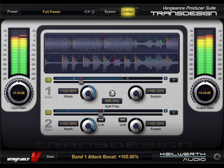Screen dimensions: 224x168
Task: Load the previous preset with left arrow
Action: tap(85, 12)
